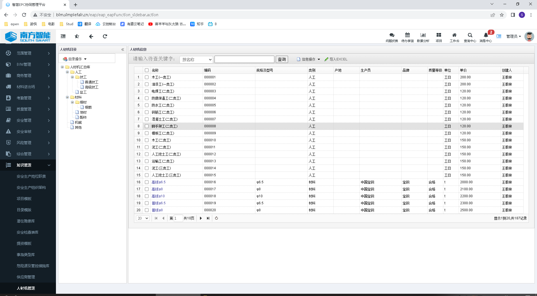This screenshot has height=296, width=537.
Task: Click browser bookmark star icon
Action: click(x=502, y=15)
